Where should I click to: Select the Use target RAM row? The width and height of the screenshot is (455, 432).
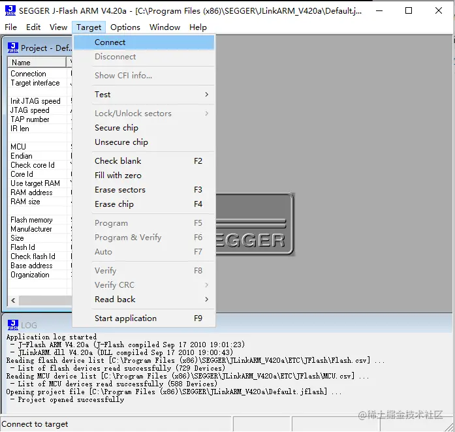[x=40, y=183]
